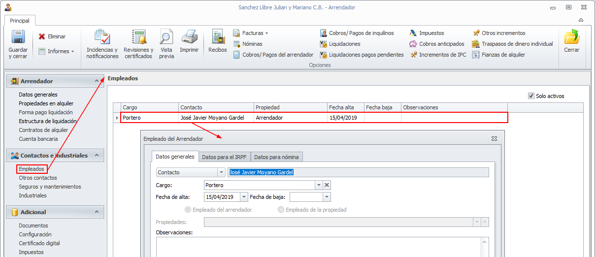Select Empleado de la propiedad radio button
Viewport: 595px width, 257px height.
pyautogui.click(x=281, y=210)
